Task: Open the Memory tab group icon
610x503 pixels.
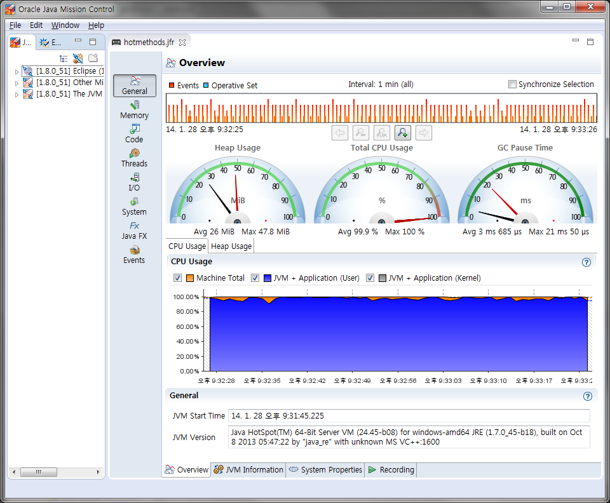Action: tap(134, 110)
